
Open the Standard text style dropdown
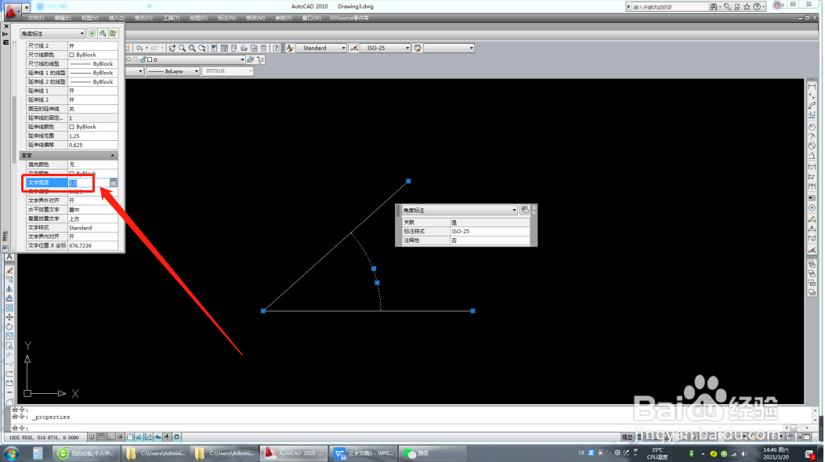click(321, 48)
